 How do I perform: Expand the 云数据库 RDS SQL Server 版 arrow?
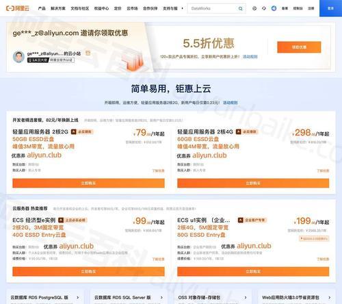pyautogui.click(x=161, y=297)
